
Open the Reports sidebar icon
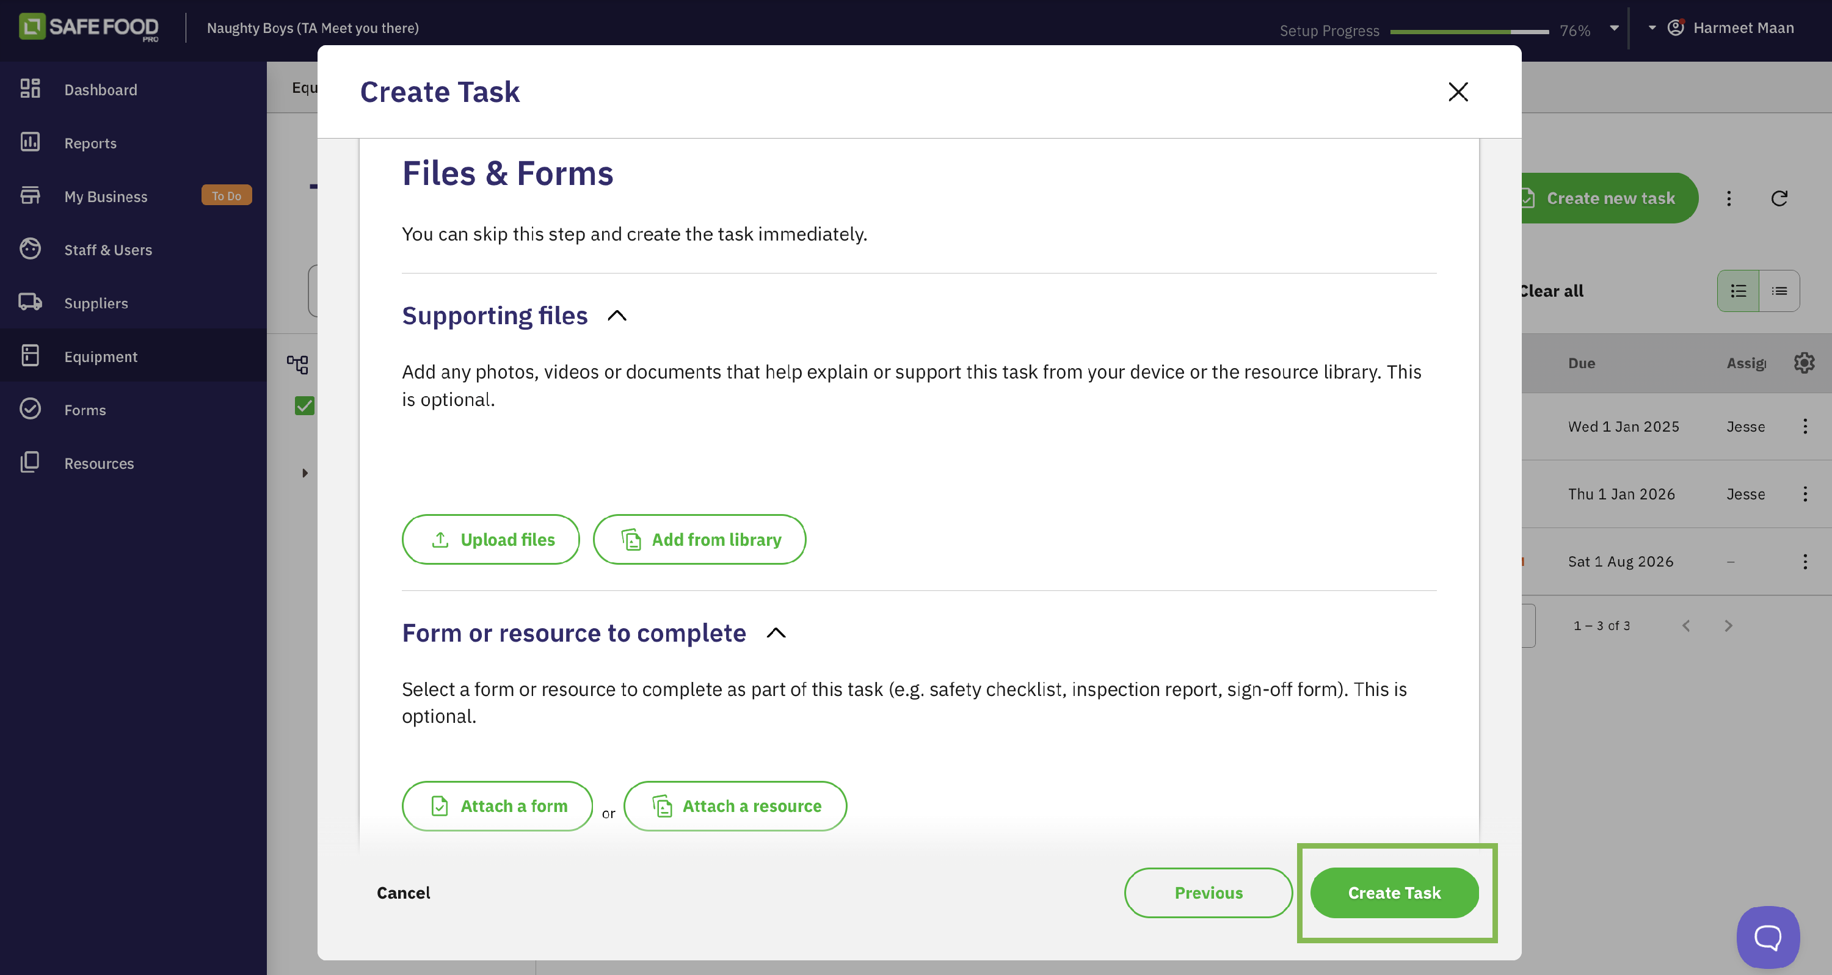pos(30,142)
